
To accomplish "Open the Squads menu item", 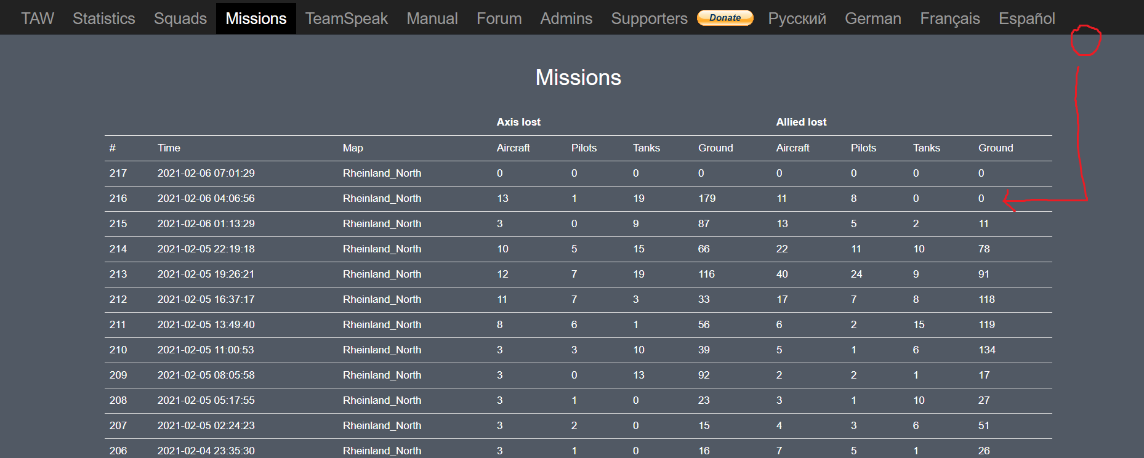I will click(180, 18).
